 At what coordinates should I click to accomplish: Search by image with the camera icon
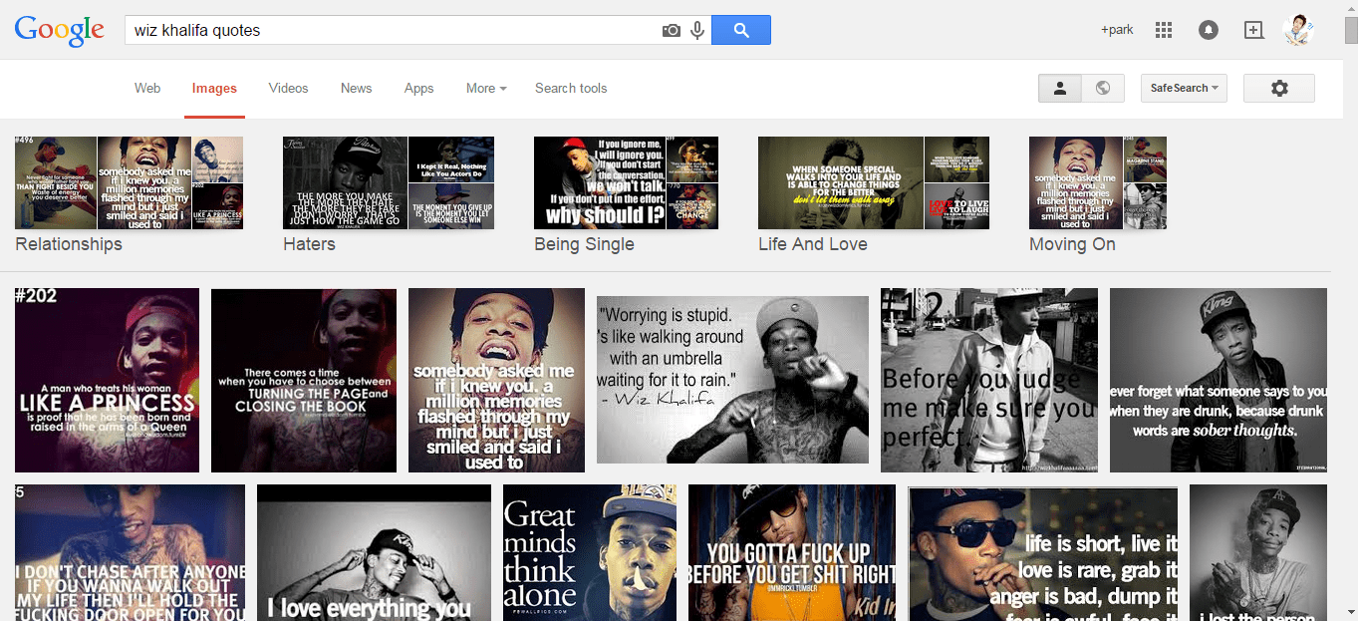pyautogui.click(x=672, y=31)
